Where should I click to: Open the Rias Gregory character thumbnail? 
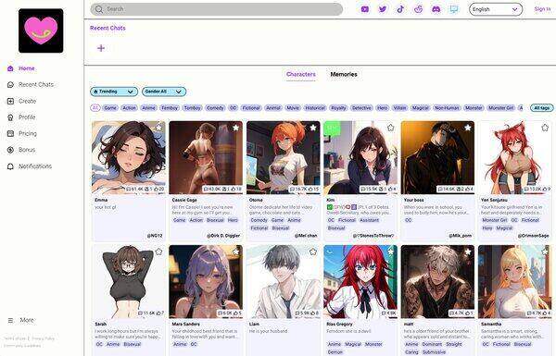pyautogui.click(x=360, y=282)
